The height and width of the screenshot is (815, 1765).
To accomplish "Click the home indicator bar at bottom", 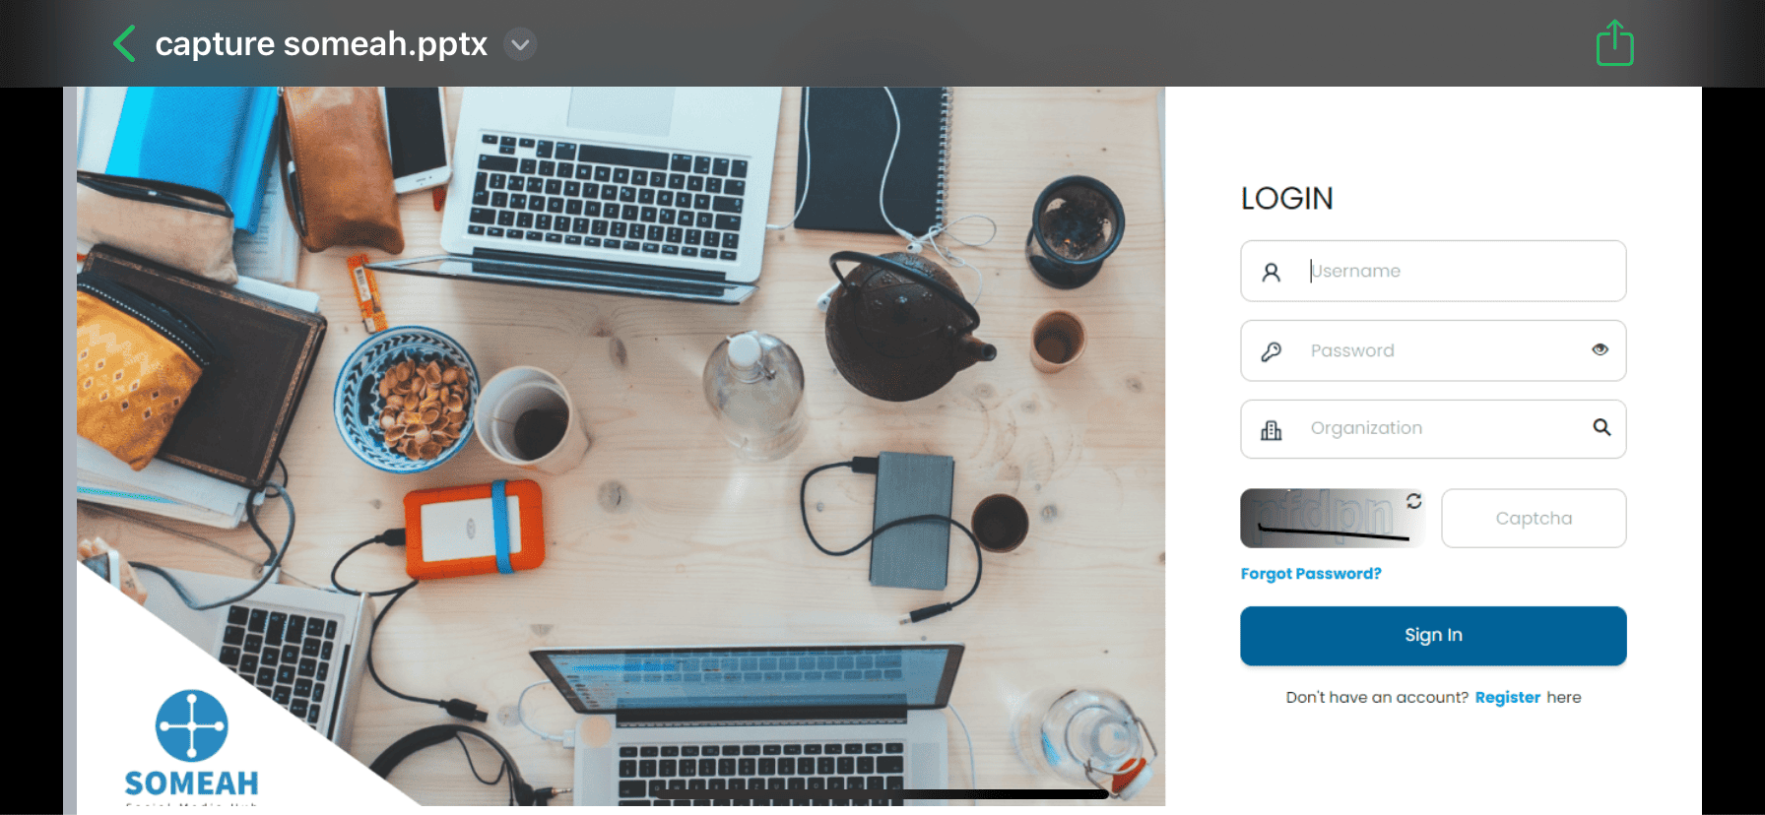I will 882,793.
